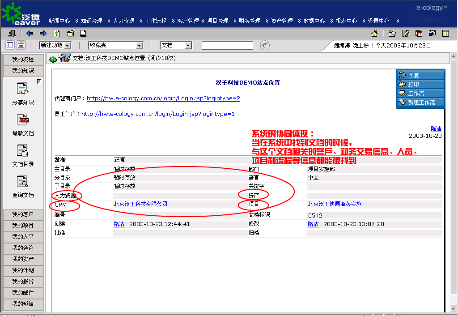Go to home page via house icon

pos(374,34)
